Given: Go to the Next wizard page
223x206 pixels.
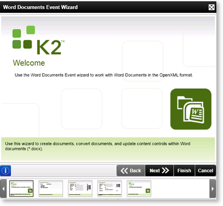Looking at the screenshot, I should click(x=159, y=171).
